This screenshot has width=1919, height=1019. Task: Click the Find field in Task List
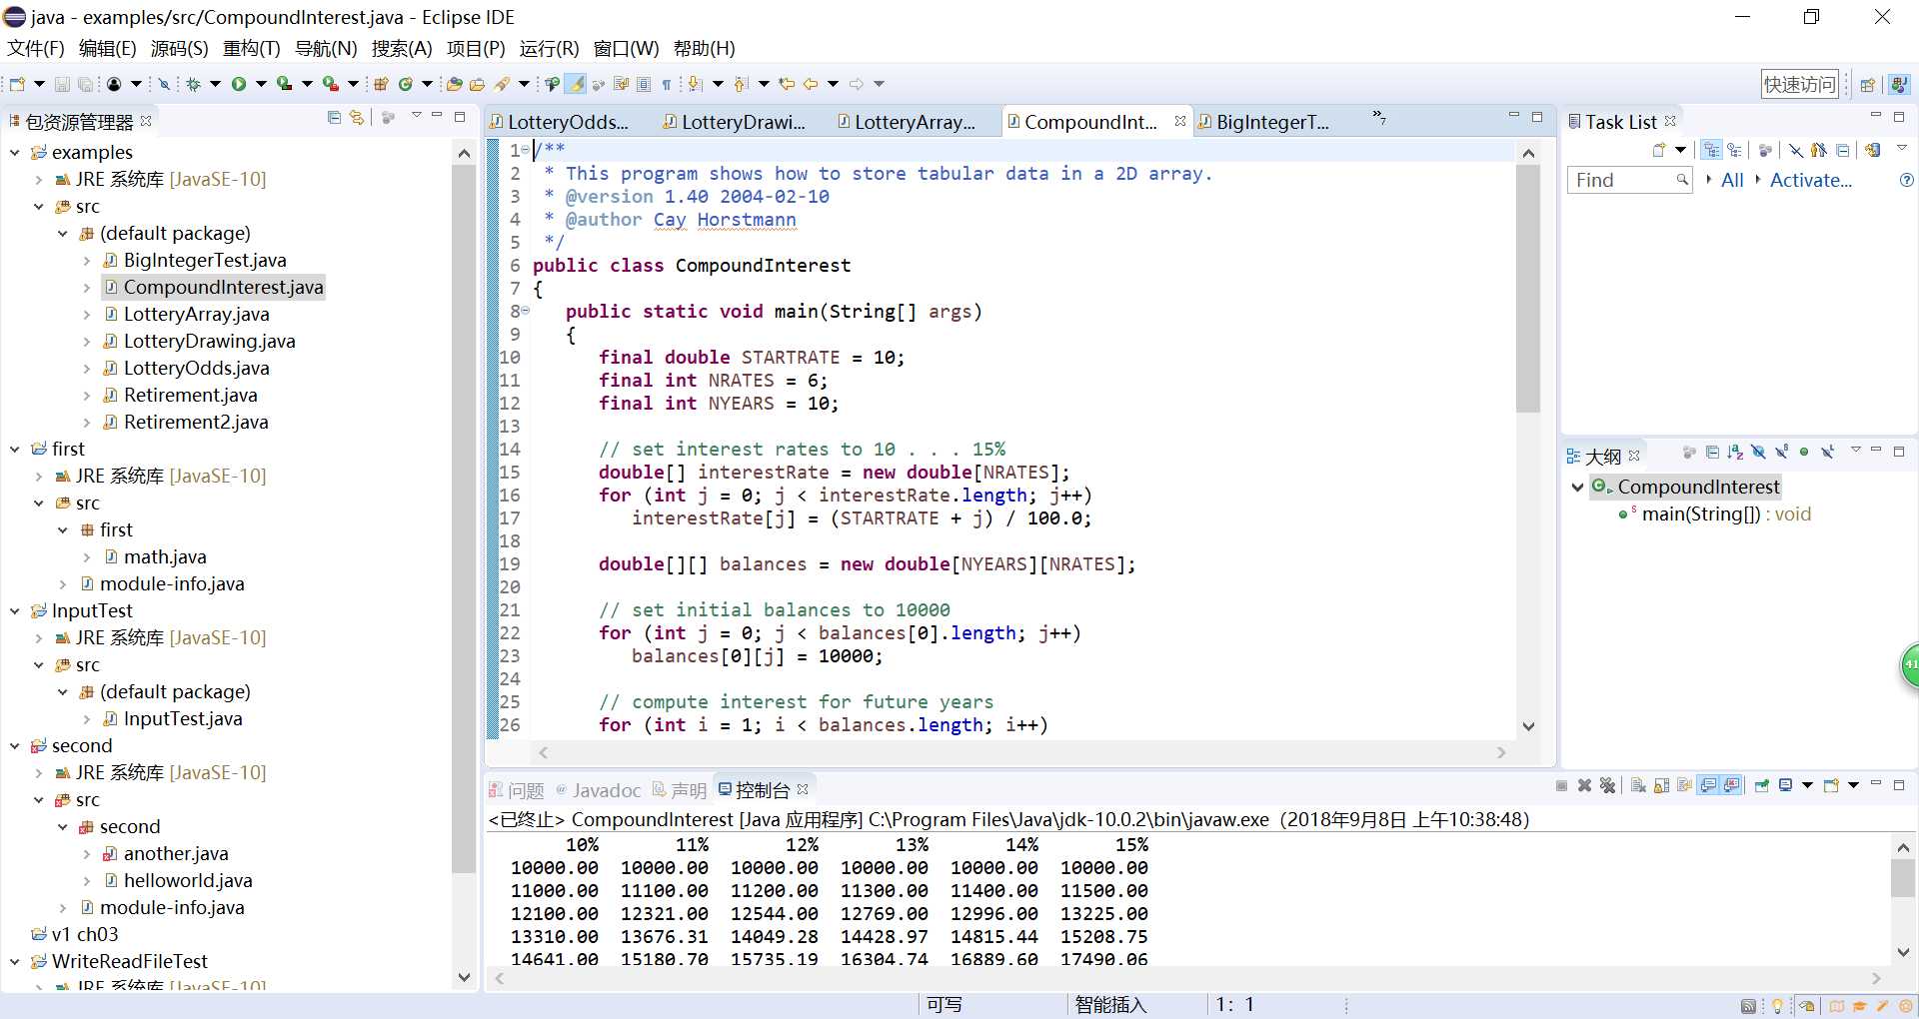(1629, 180)
